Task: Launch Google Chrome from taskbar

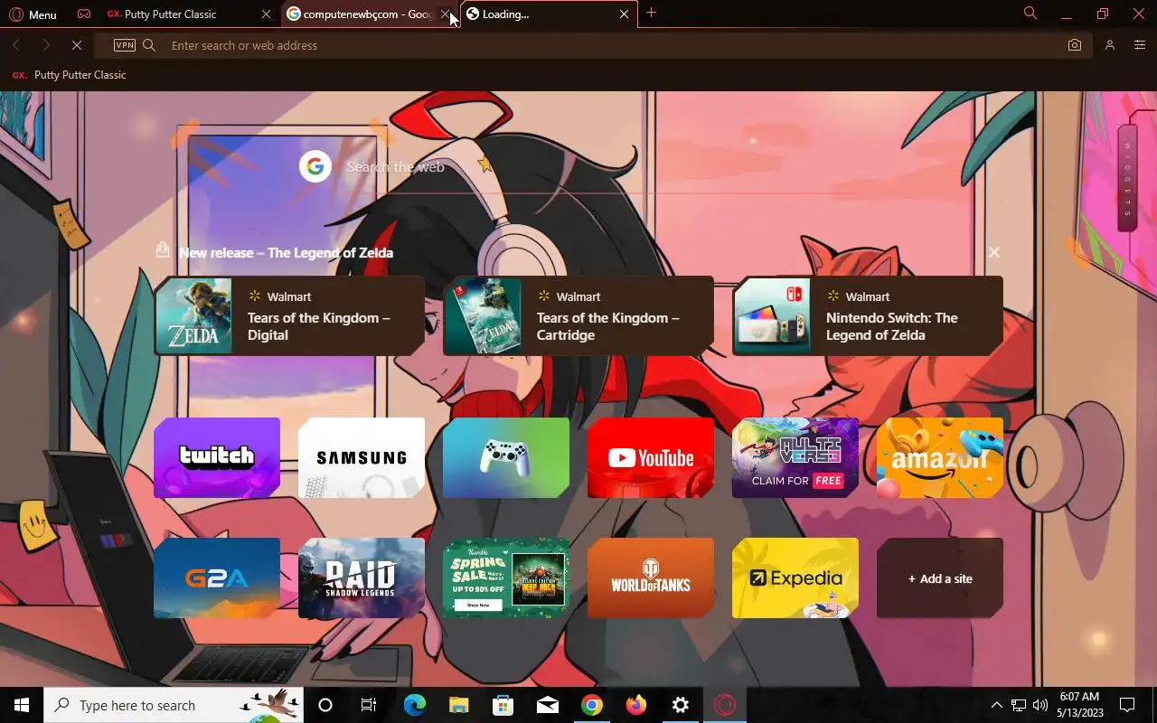Action: (x=591, y=705)
